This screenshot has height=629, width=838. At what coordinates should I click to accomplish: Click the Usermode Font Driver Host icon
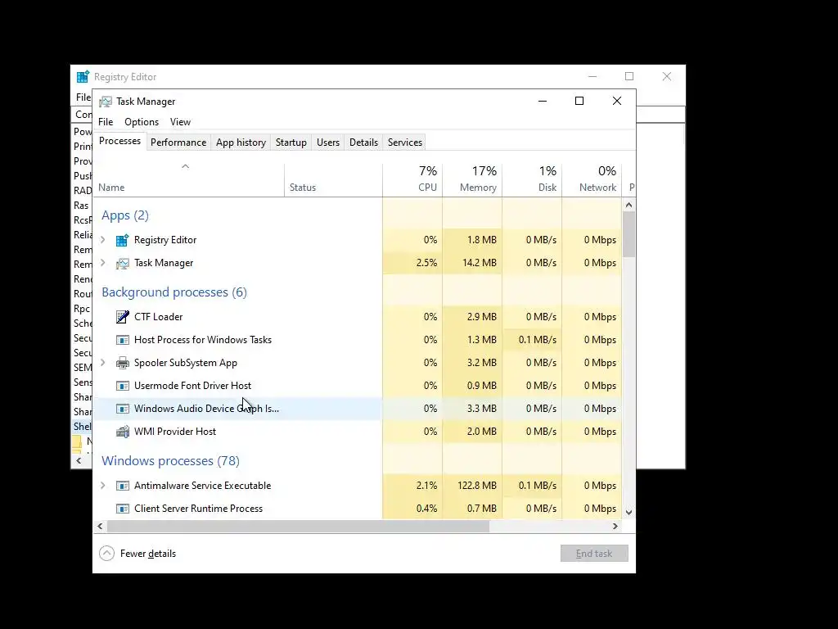tap(123, 387)
